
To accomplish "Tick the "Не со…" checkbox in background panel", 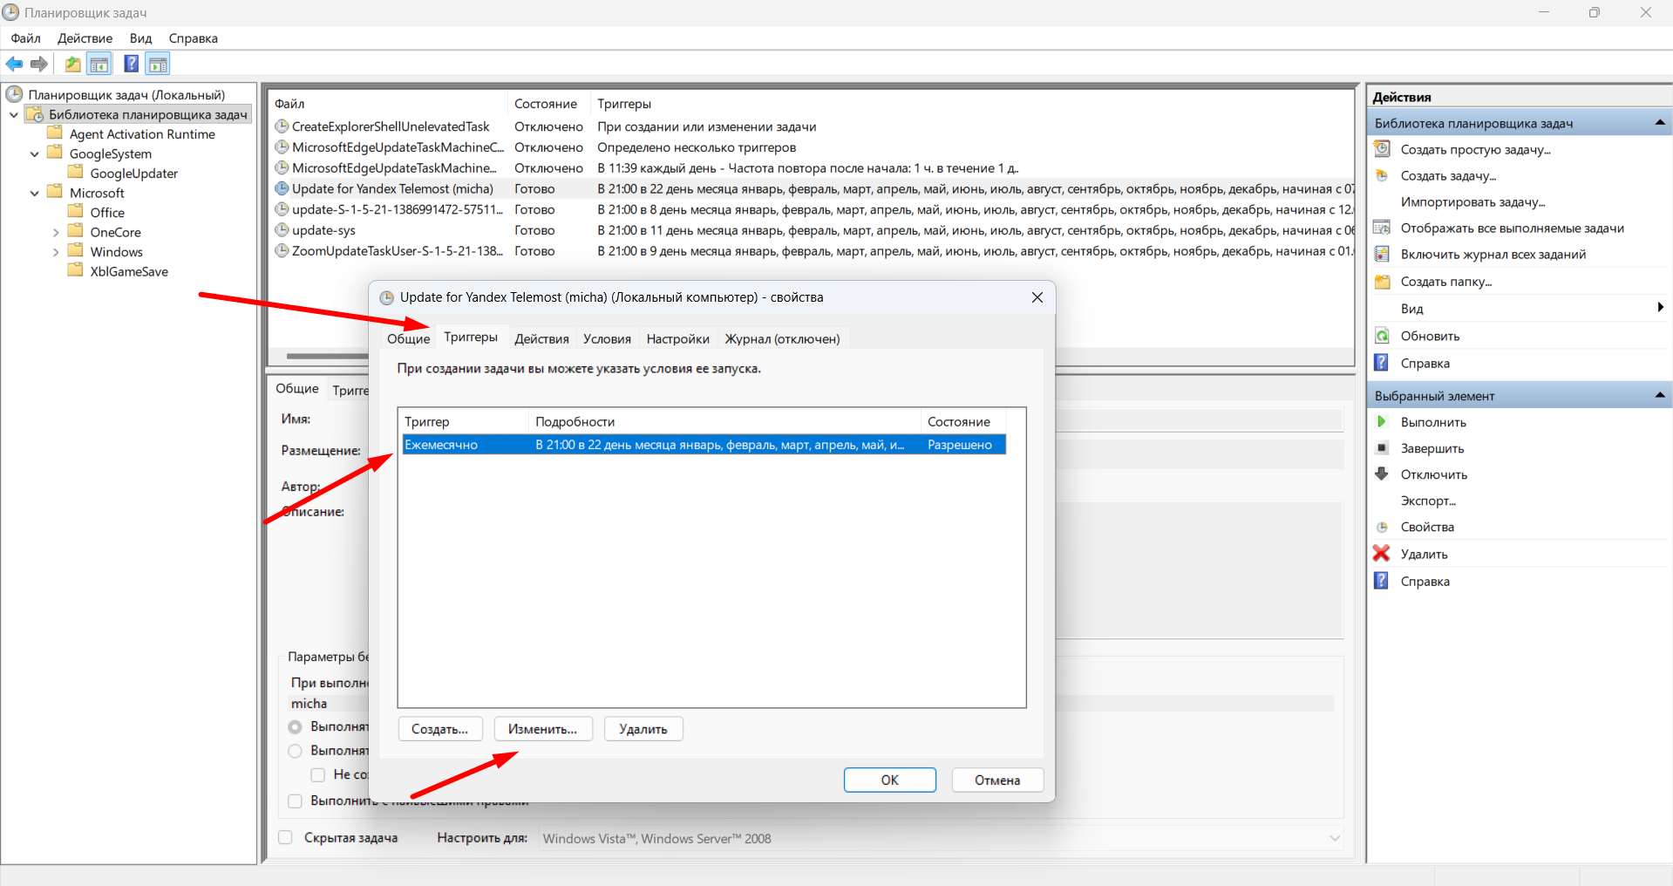I will (x=318, y=774).
